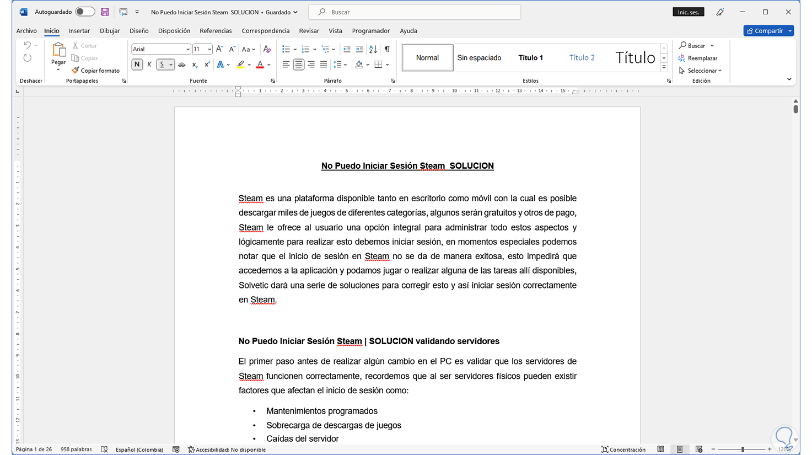Open the Arial font name dropdown

point(188,50)
